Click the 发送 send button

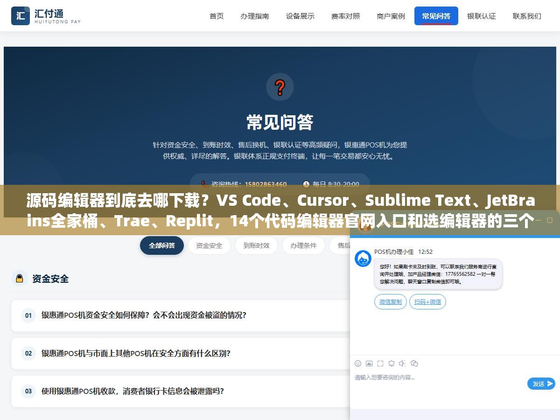point(541,384)
